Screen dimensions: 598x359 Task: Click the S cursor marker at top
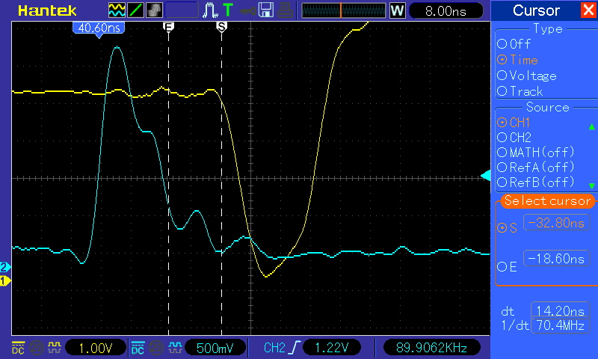pos(221,27)
